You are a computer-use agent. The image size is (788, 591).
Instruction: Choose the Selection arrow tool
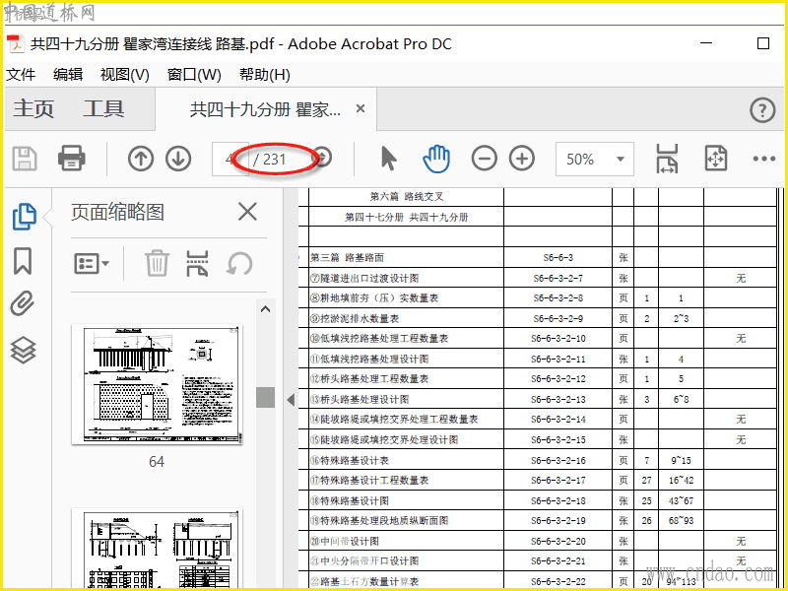[388, 159]
